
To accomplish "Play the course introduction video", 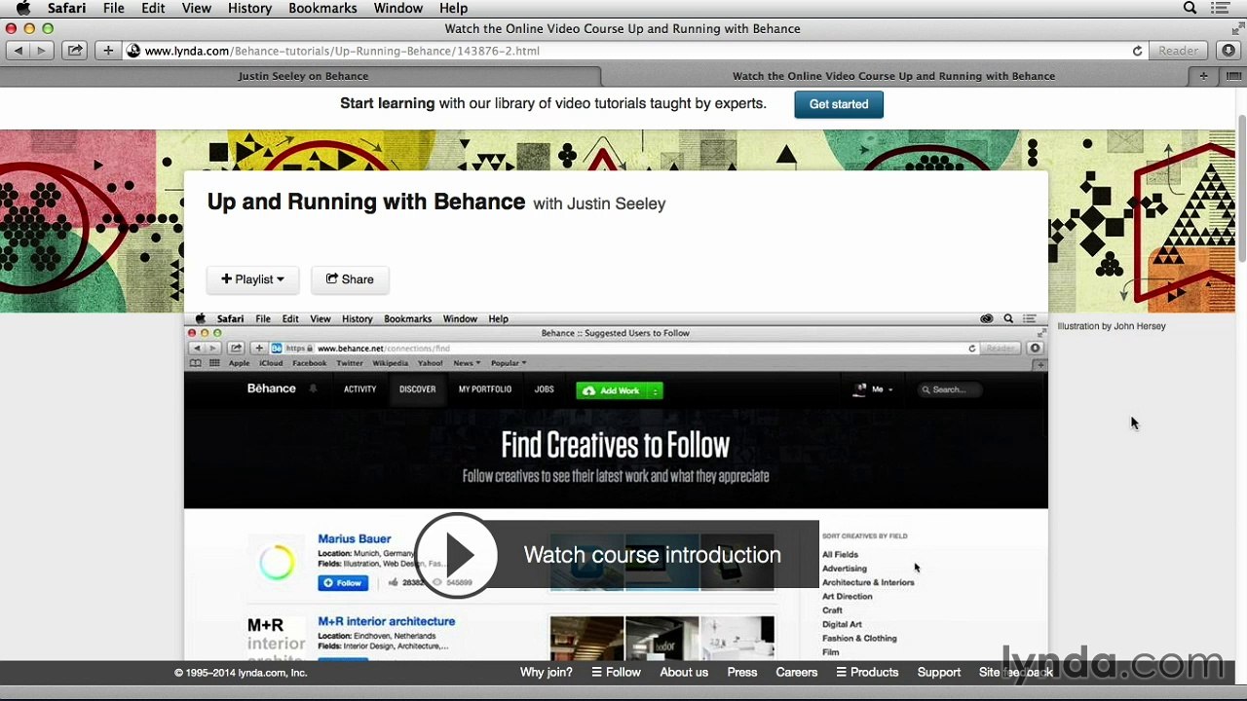I will (456, 555).
